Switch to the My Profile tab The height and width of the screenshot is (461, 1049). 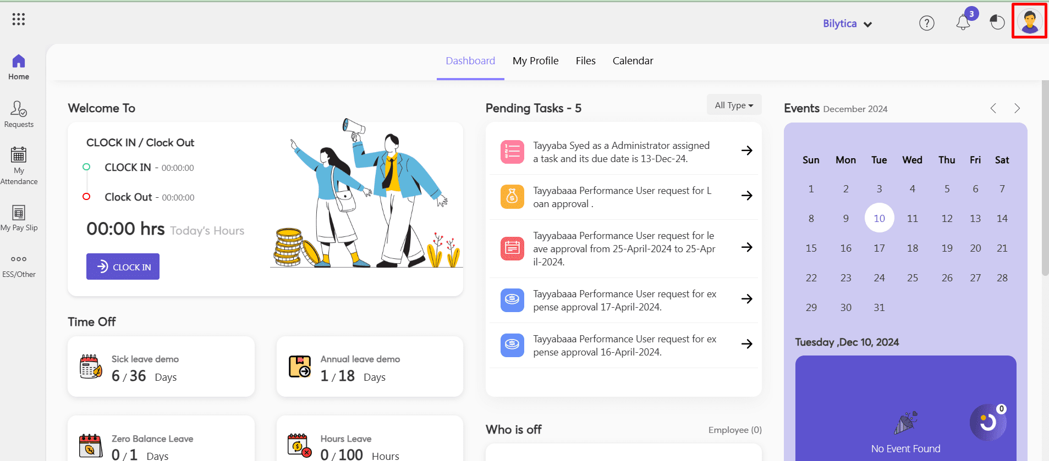coord(535,61)
